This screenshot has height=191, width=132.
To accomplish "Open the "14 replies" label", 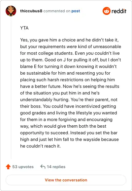I will tap(56, 167).
